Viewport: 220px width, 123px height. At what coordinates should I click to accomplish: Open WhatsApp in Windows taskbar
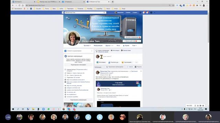click(x=48, y=109)
